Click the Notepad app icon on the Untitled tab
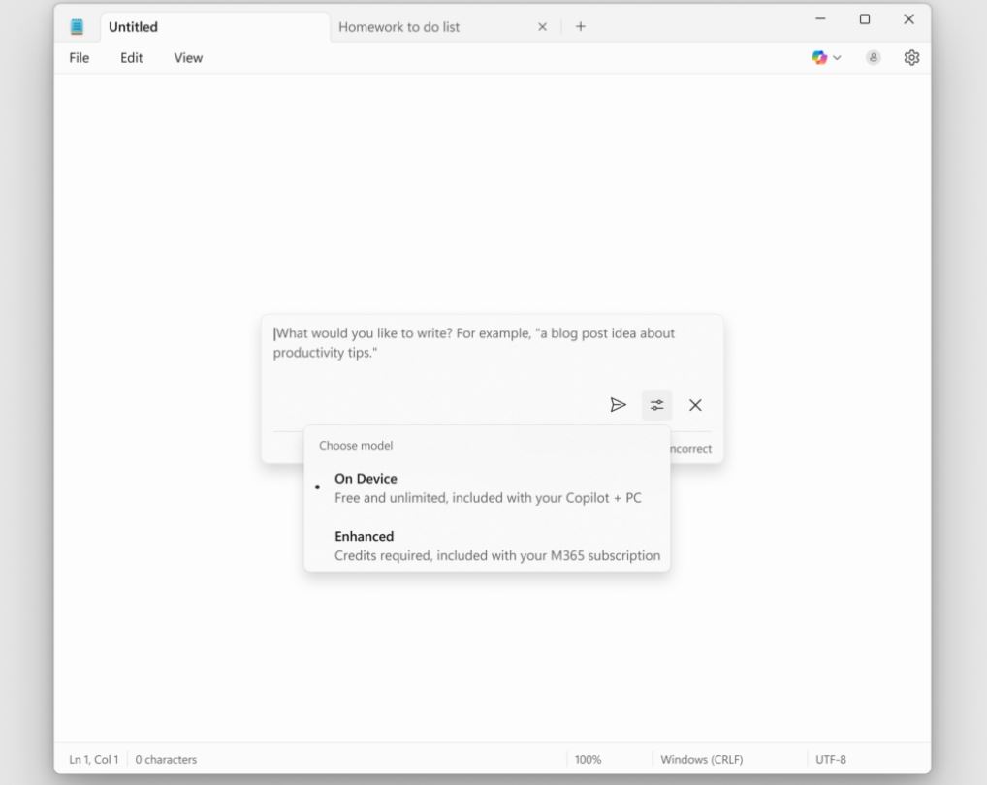The width and height of the screenshot is (987, 785). point(79,26)
